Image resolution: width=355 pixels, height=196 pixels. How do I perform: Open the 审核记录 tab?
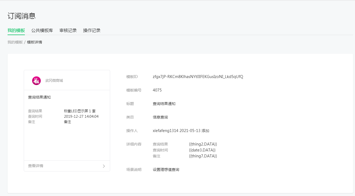(x=68, y=31)
